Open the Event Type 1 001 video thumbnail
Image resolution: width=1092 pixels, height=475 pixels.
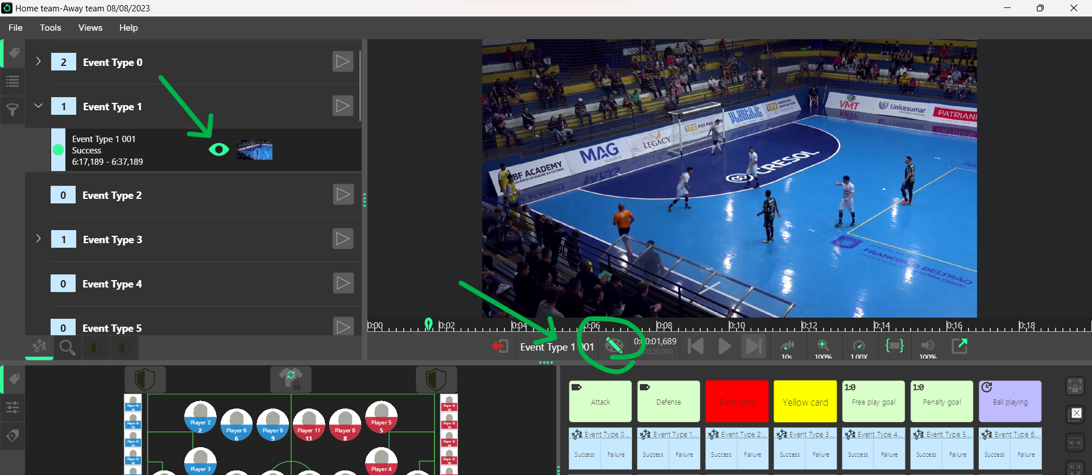pos(255,149)
